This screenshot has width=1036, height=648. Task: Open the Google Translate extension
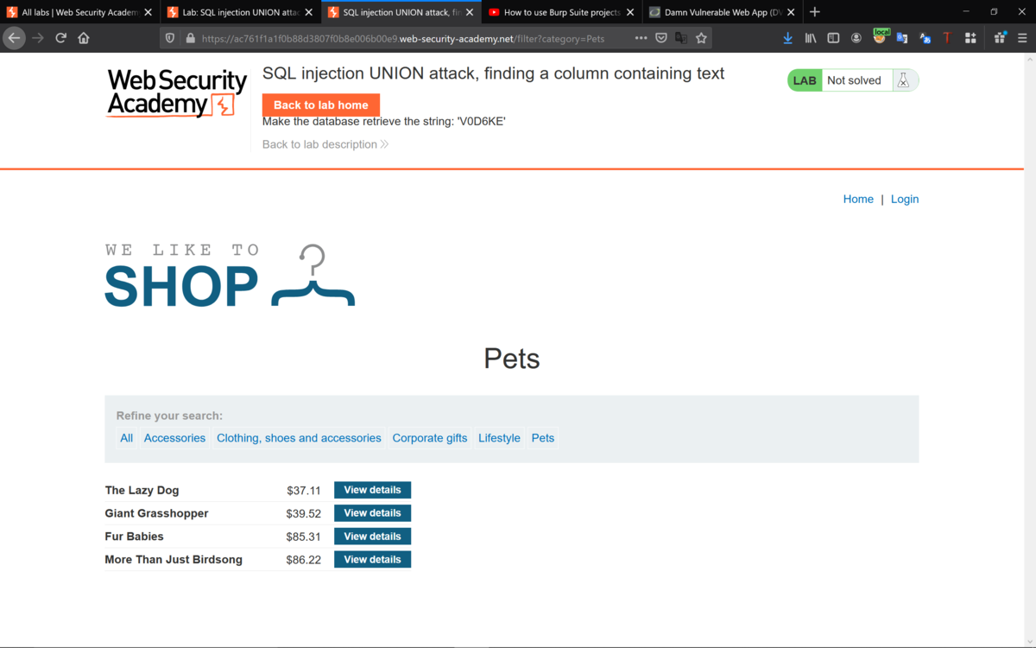click(902, 38)
